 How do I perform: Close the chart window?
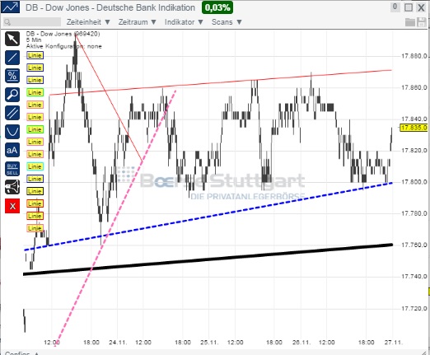pos(421,7)
